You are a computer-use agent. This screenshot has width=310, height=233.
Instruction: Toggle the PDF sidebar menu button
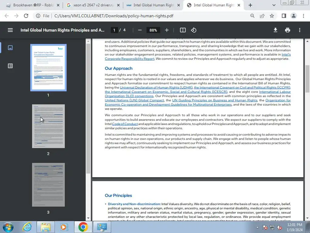coord(10,30)
